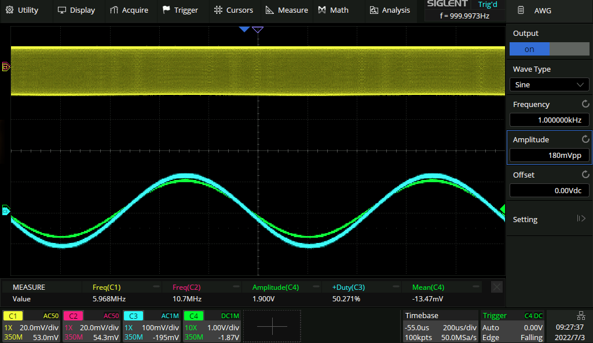Open the Timebase settings box
This screenshot has height=343, width=593.
click(440, 326)
